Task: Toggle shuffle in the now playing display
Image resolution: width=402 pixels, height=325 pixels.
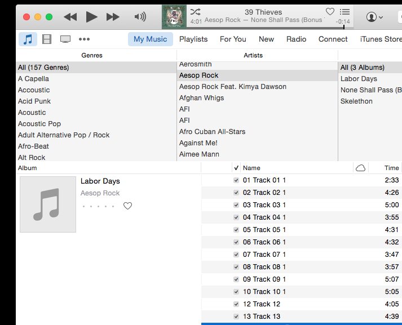Action: coord(195,12)
